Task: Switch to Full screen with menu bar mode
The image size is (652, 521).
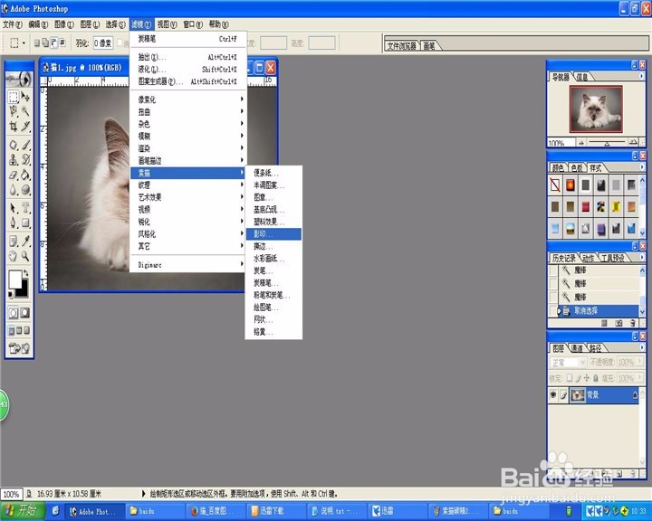Action: pyautogui.click(x=20, y=331)
